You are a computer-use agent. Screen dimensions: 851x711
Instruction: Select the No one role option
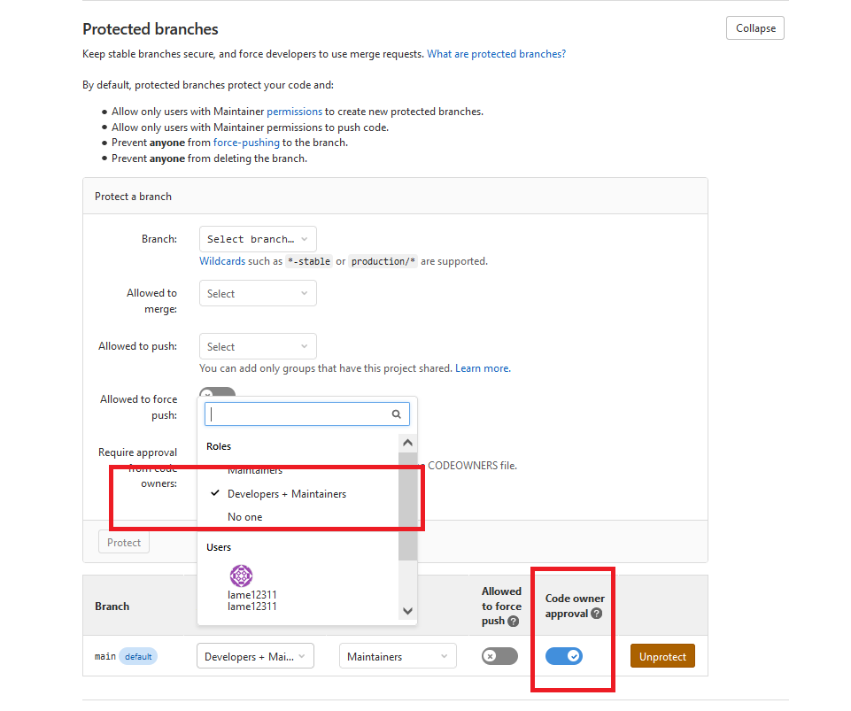coord(245,517)
